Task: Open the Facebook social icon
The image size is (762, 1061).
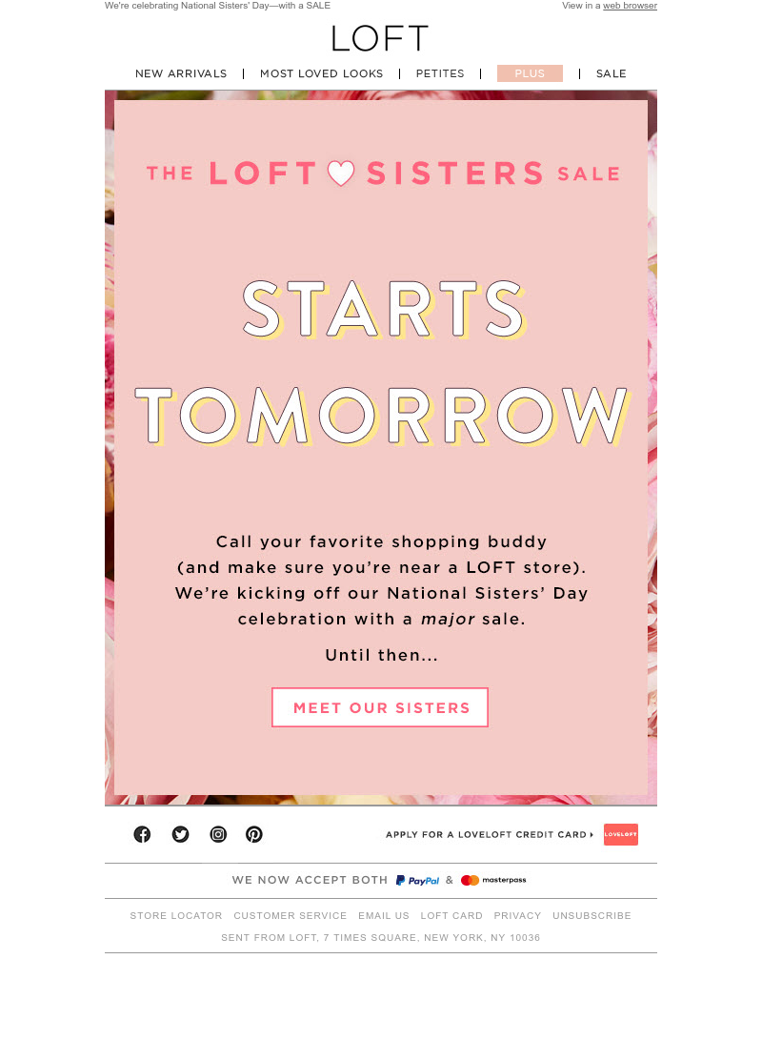Action: 142,834
